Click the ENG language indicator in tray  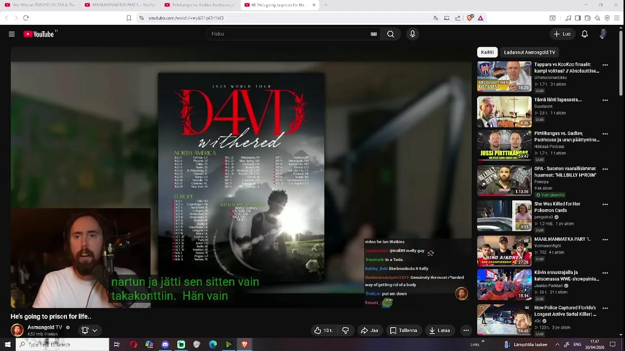[x=577, y=345]
